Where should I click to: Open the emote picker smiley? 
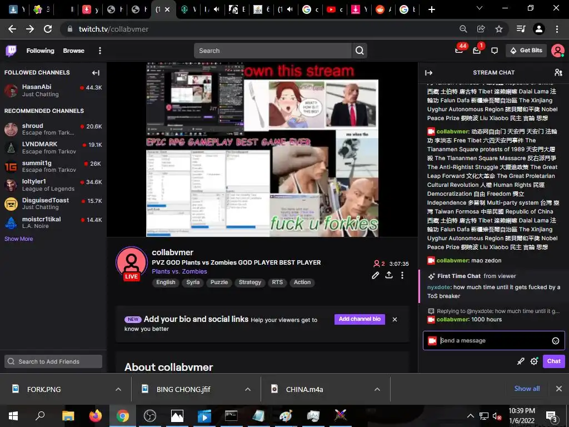555,341
